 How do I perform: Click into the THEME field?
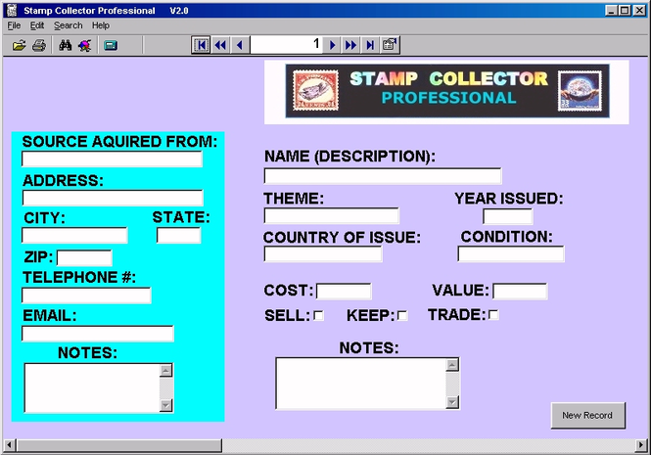[x=331, y=216]
